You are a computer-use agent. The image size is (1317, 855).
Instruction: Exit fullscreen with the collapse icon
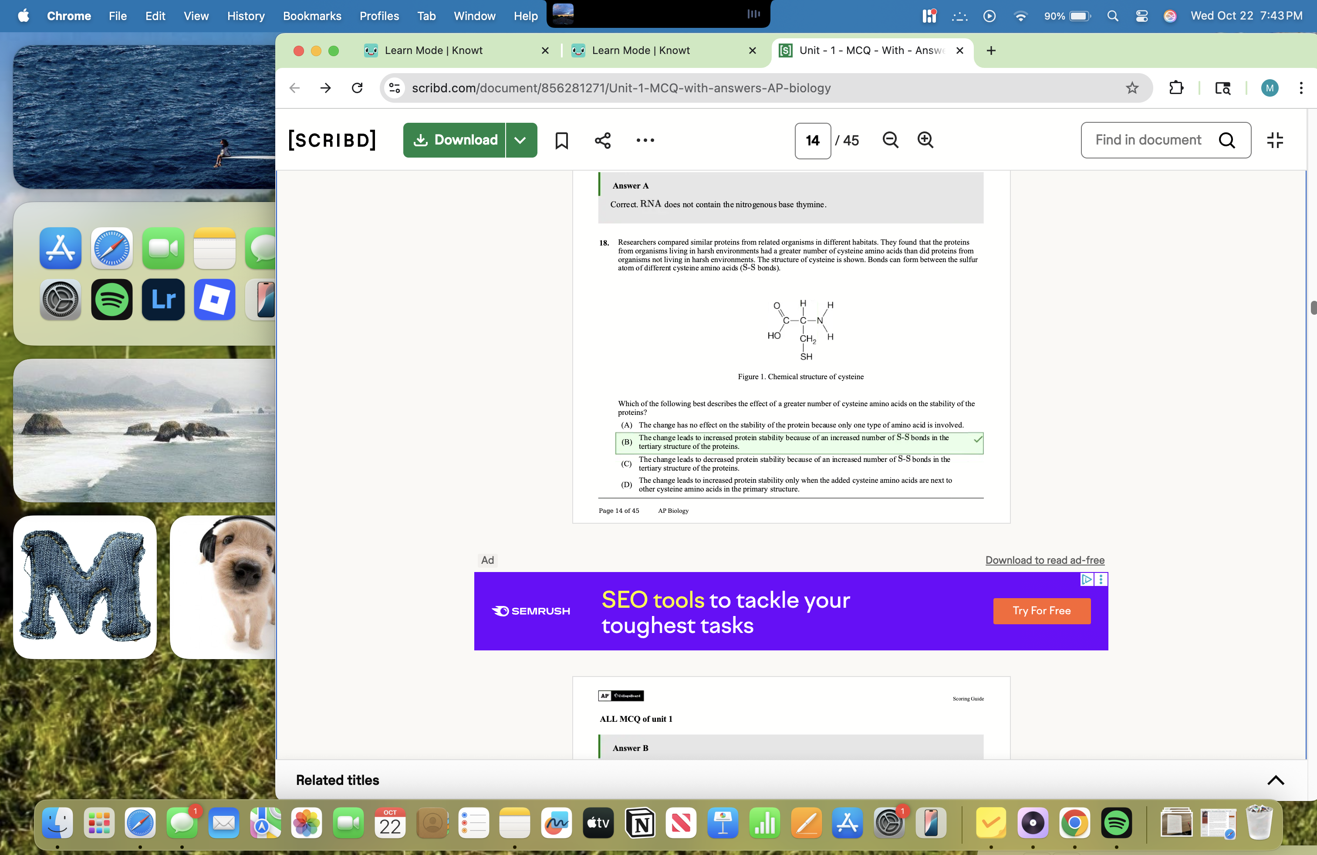[1275, 141]
